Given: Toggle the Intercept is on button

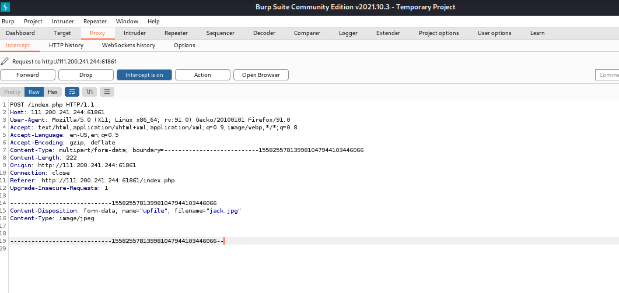Looking at the screenshot, I should [144, 75].
